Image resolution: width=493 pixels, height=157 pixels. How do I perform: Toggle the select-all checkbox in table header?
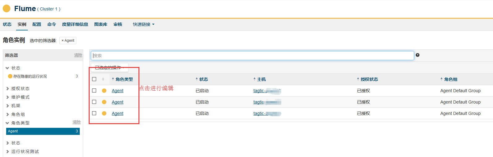tap(94, 79)
